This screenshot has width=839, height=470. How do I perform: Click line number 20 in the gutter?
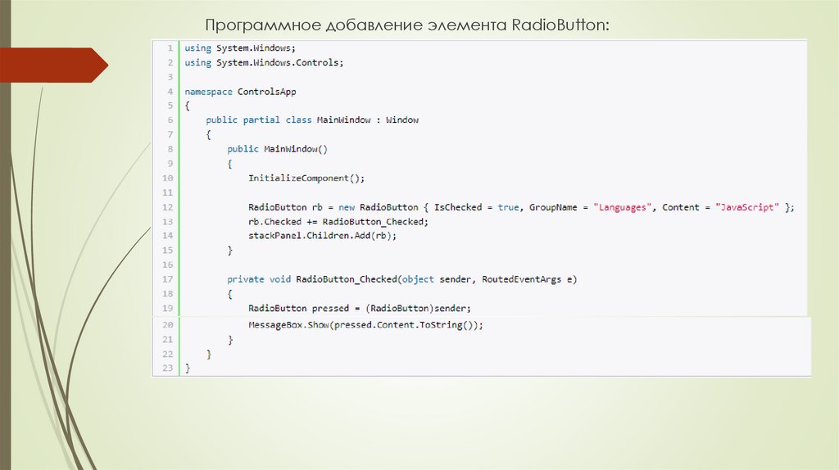tap(167, 324)
